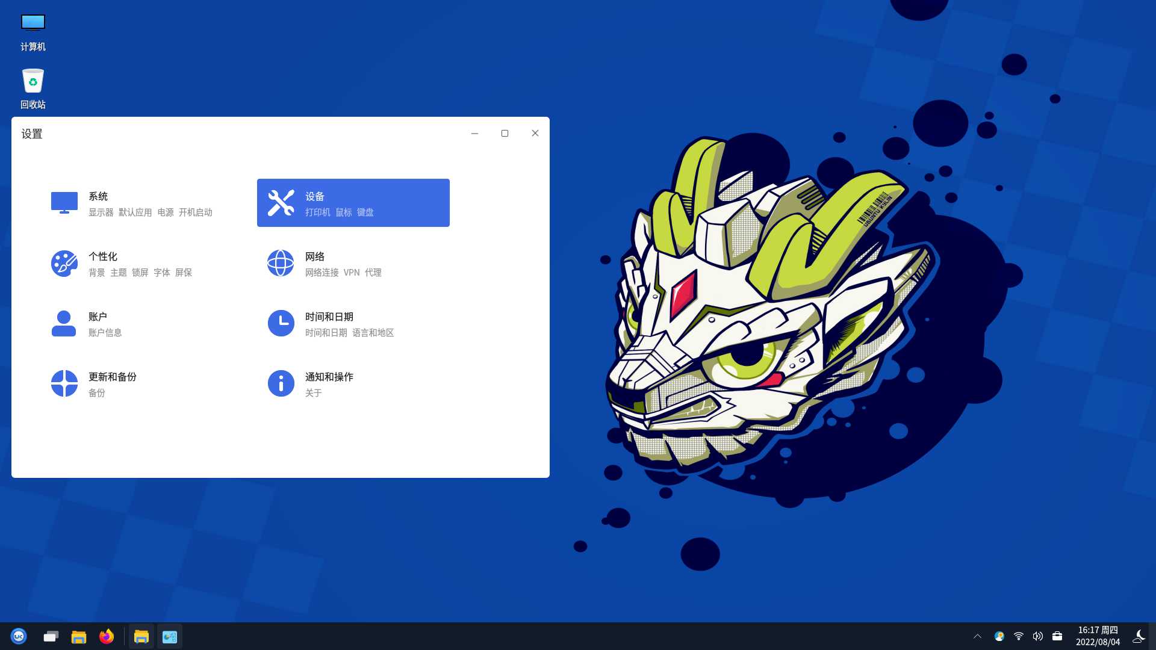Open the start menu launcher

[x=19, y=636]
